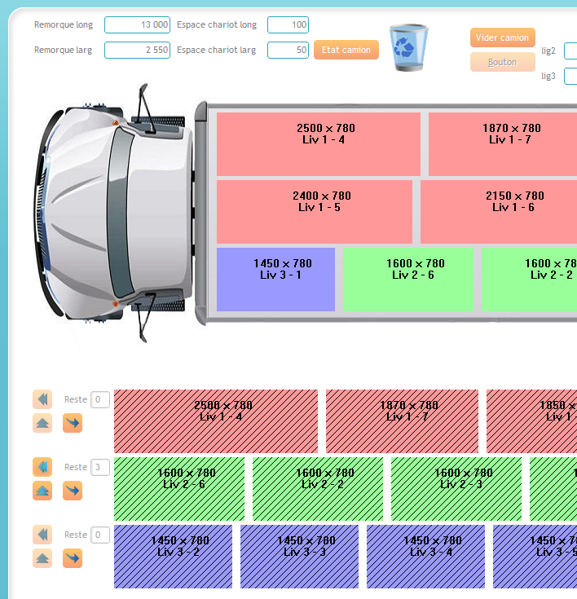Click the double-up arrow icon in the green row
The width and height of the screenshot is (577, 599).
coord(42,491)
